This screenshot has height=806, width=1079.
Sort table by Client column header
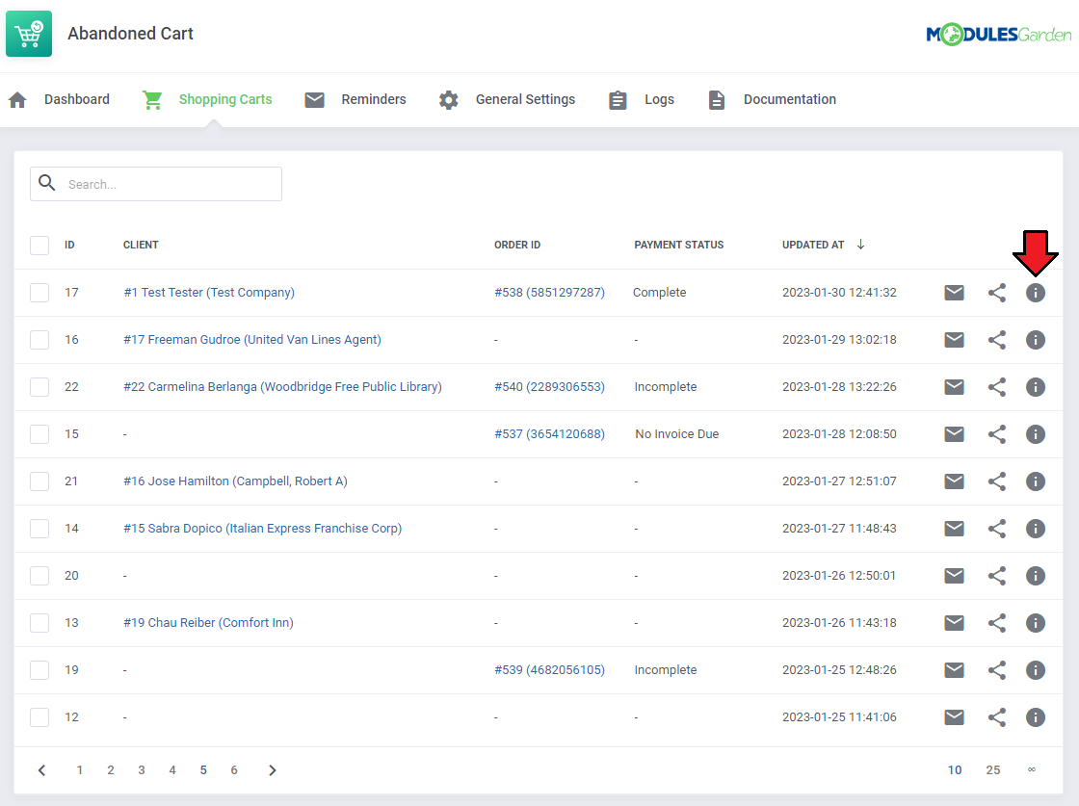pos(141,245)
